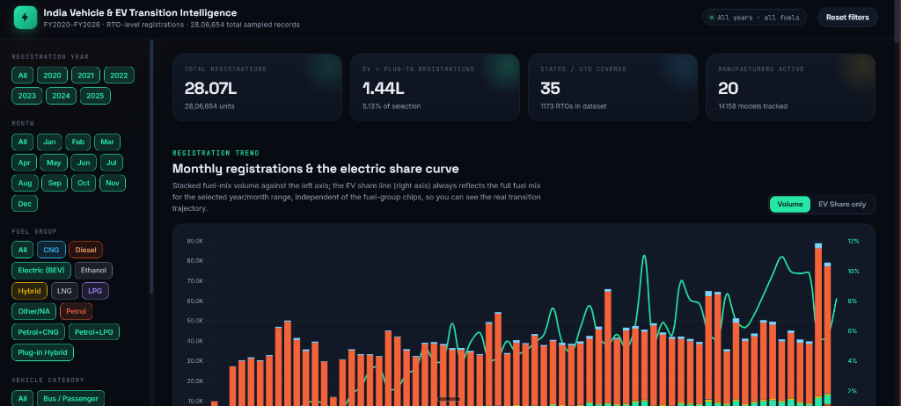Click the 'All years · all fuels' status pill
The image size is (901, 406).
click(754, 18)
